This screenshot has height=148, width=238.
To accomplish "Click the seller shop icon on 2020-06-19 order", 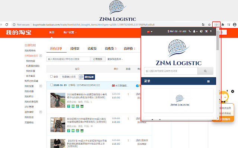I will pyautogui.click(x=113, y=85).
